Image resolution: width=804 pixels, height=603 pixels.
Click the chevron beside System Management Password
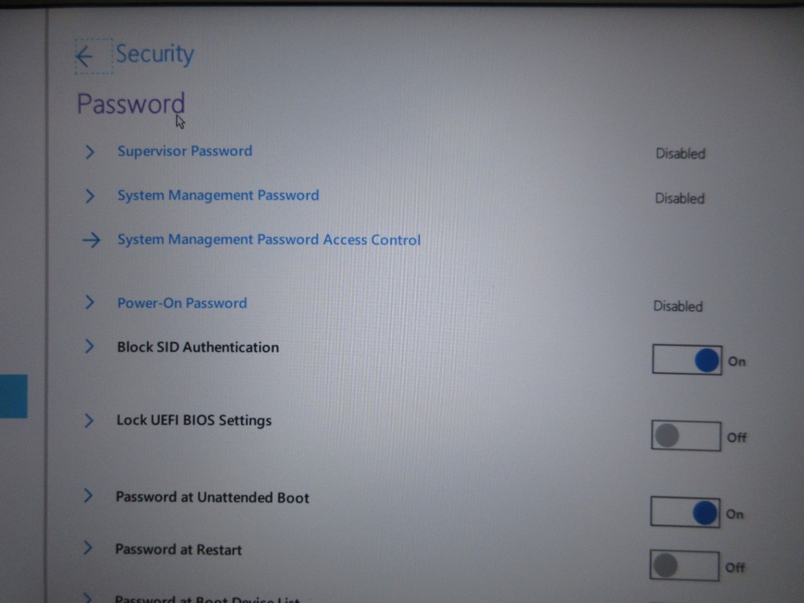click(x=90, y=196)
